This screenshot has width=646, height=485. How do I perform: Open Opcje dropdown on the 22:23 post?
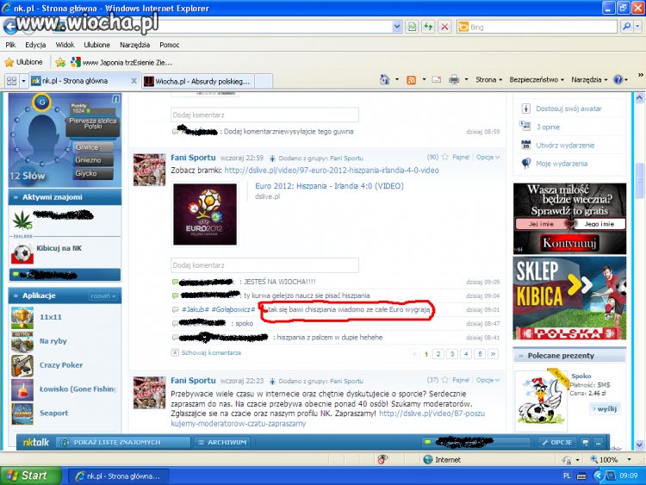(488, 380)
